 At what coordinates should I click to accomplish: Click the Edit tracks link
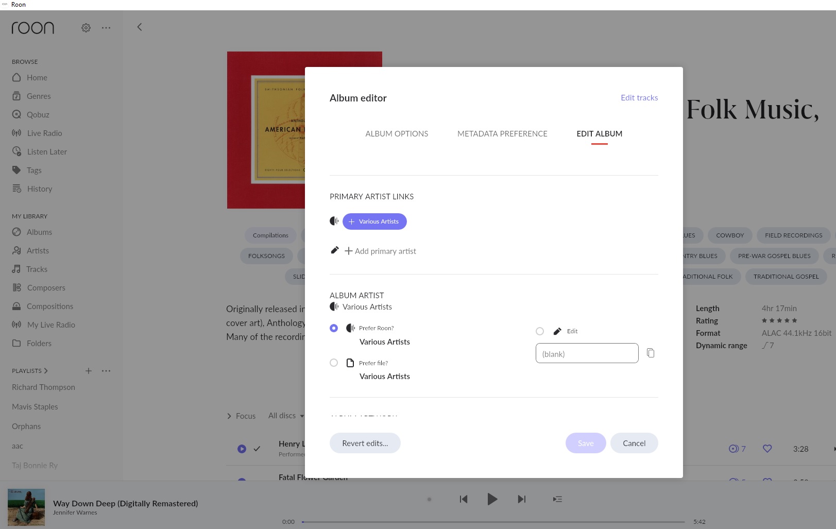coord(639,97)
